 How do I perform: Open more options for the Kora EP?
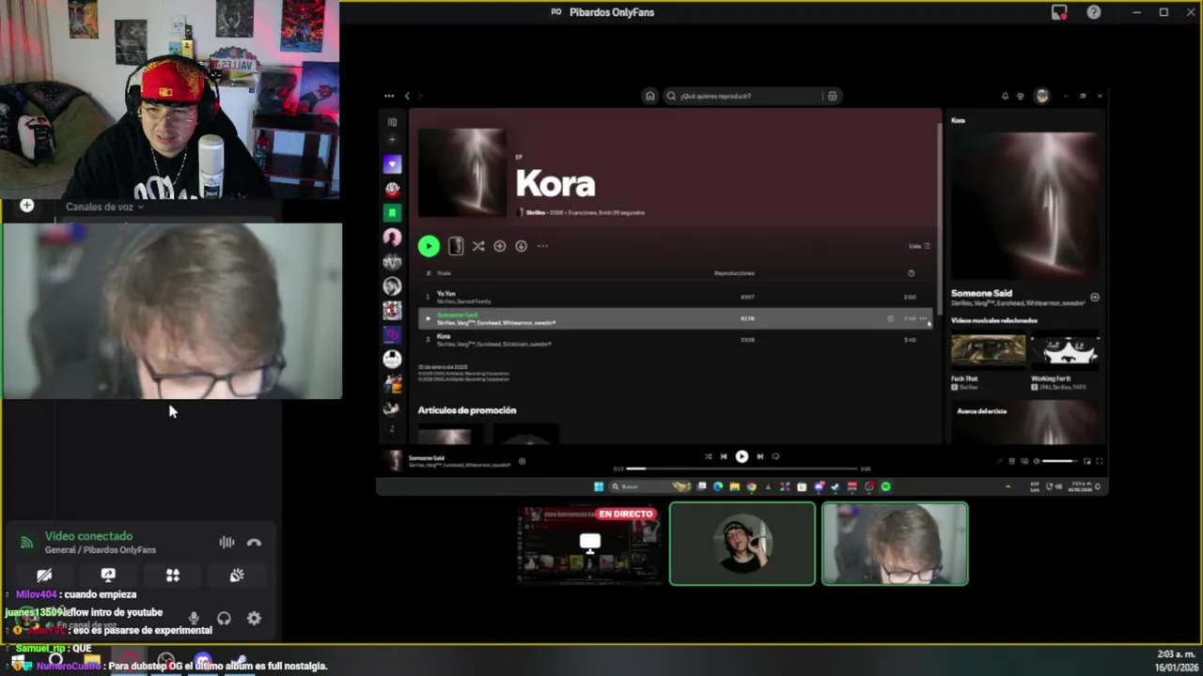point(542,246)
